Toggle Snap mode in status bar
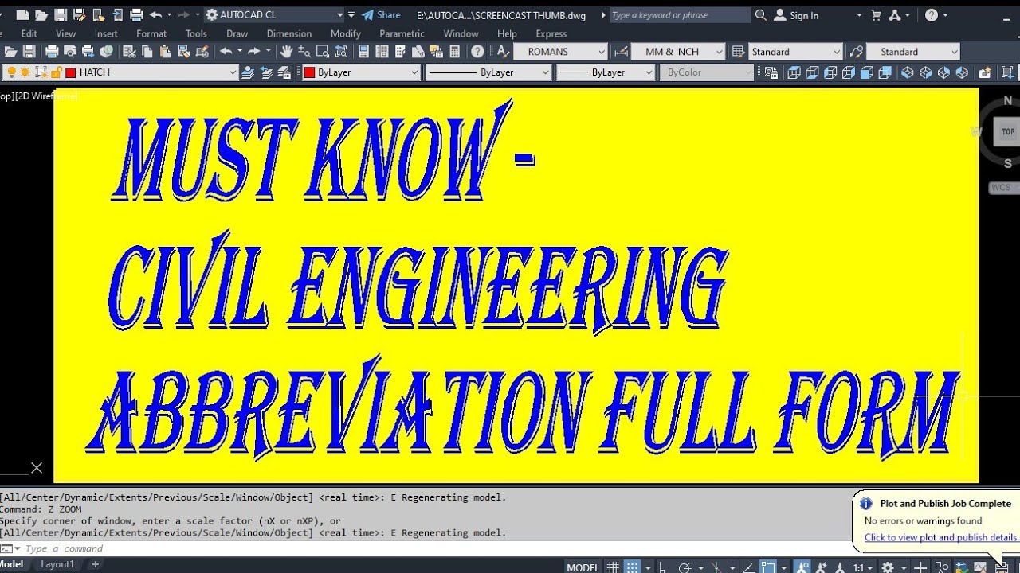 (x=632, y=567)
